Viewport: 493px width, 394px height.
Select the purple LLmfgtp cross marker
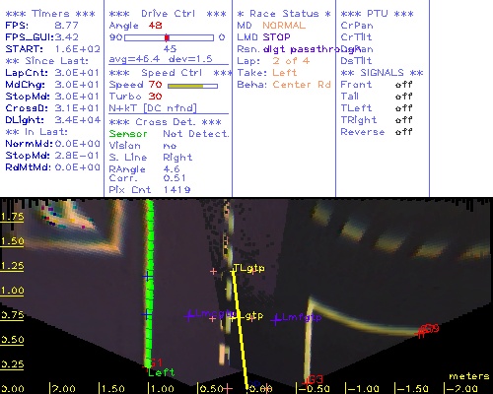coord(276,319)
